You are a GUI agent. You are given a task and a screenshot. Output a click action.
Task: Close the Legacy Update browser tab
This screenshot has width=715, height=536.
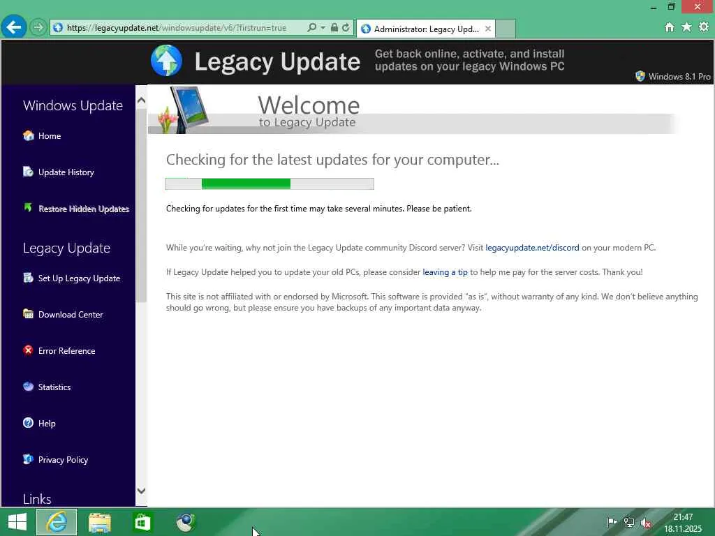[488, 29]
